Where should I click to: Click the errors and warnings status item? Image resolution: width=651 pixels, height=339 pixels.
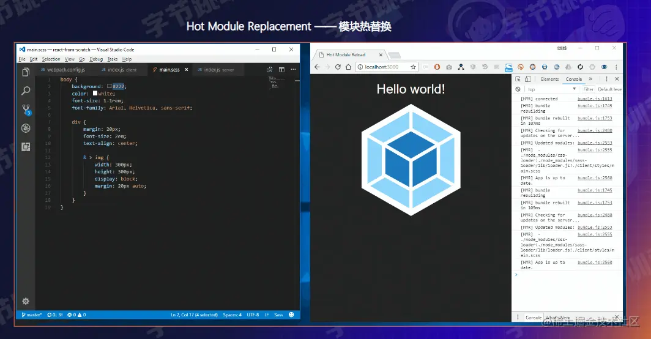pyautogui.click(x=76, y=315)
